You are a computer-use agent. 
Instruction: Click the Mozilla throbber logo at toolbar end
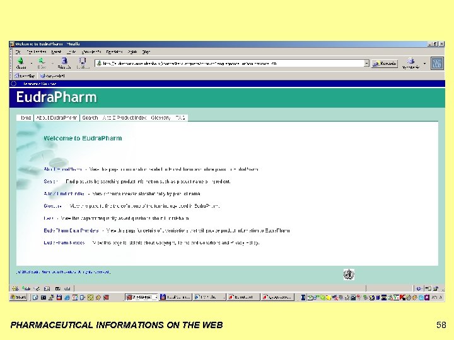pyautogui.click(x=437, y=64)
